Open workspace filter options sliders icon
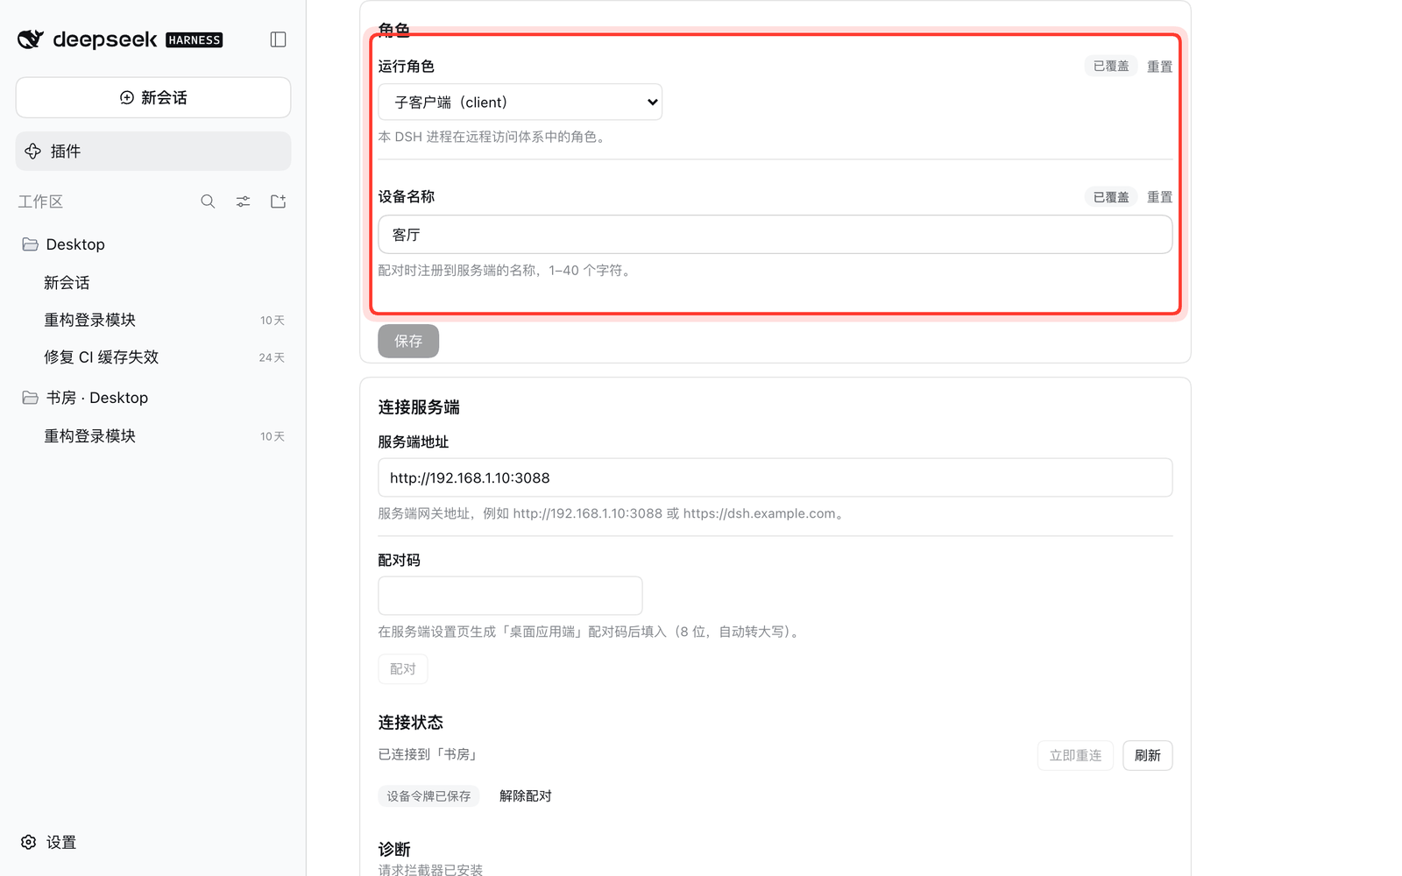 click(x=243, y=201)
